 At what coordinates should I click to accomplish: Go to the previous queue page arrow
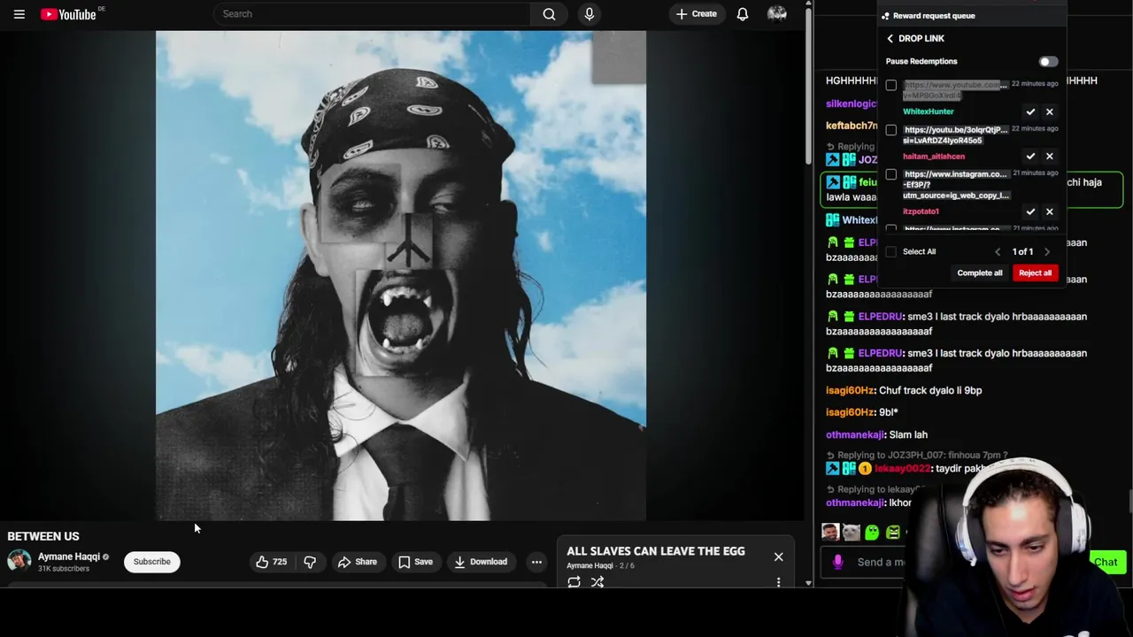998,252
